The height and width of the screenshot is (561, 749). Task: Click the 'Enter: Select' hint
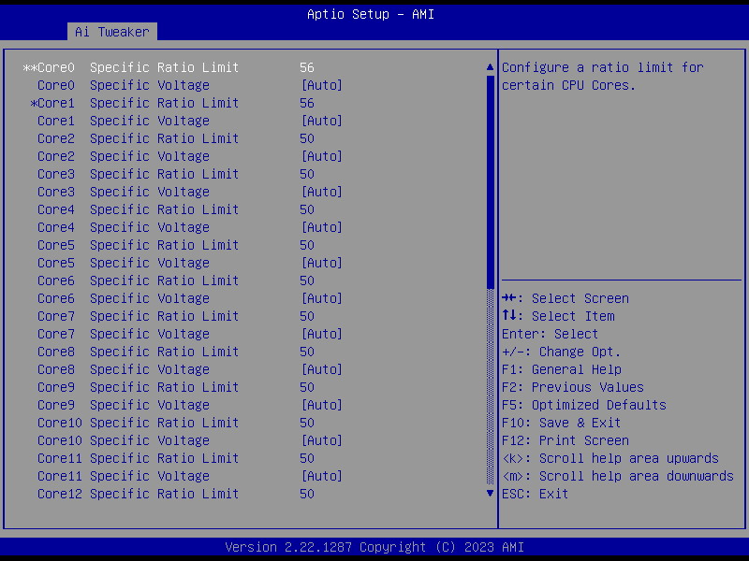click(550, 334)
